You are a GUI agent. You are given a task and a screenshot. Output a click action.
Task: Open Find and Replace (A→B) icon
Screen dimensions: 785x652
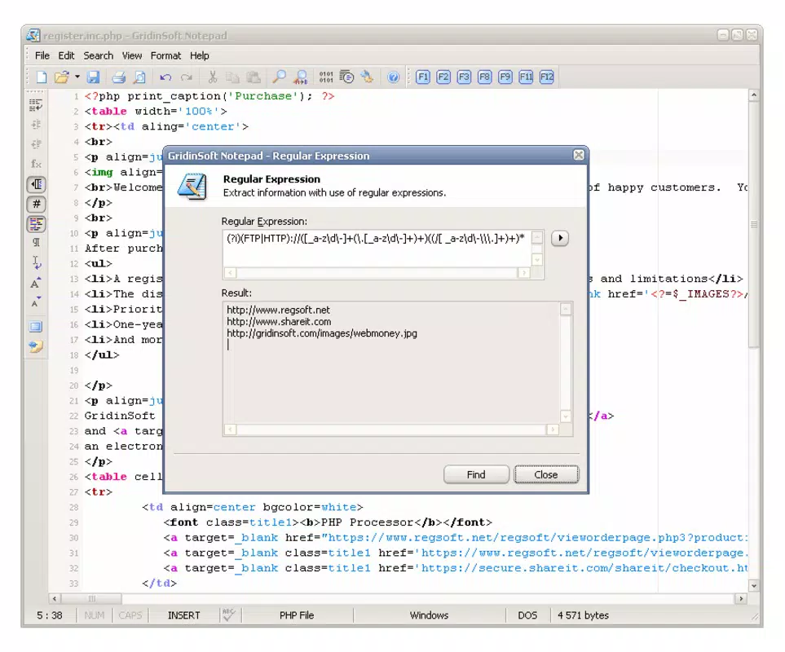coord(300,77)
